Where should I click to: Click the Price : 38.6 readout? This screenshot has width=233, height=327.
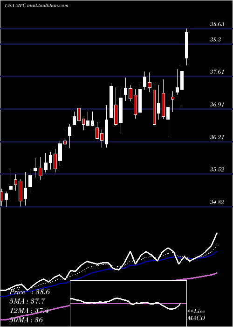29,292
